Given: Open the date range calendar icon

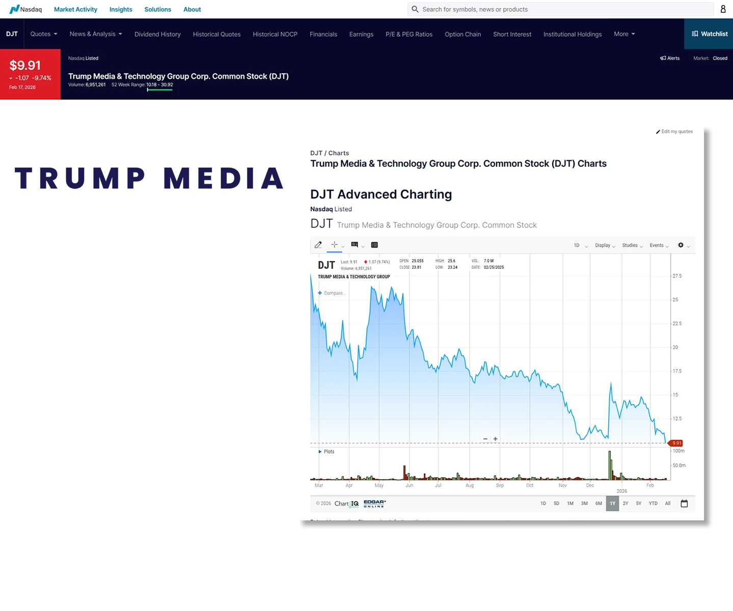Looking at the screenshot, I should (684, 504).
